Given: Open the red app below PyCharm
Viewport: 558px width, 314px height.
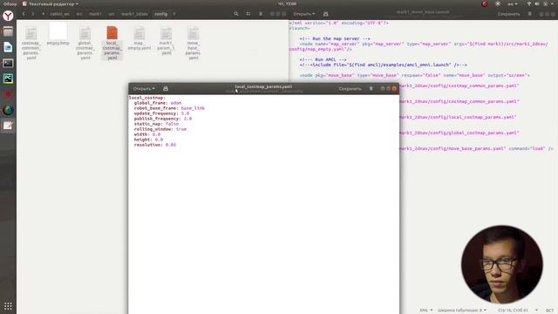Looking at the screenshot, I should [x=8, y=94].
